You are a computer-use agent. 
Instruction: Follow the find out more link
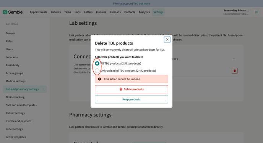[x=141, y=3]
